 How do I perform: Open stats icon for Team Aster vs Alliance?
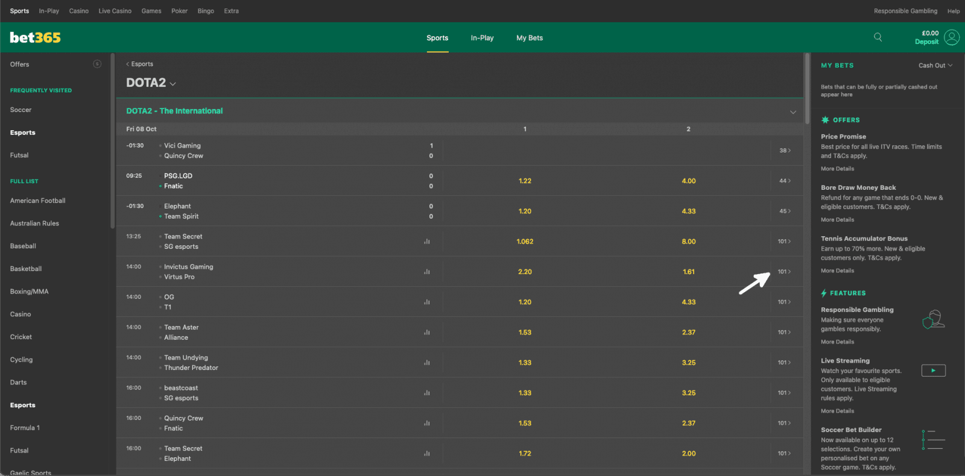point(427,333)
